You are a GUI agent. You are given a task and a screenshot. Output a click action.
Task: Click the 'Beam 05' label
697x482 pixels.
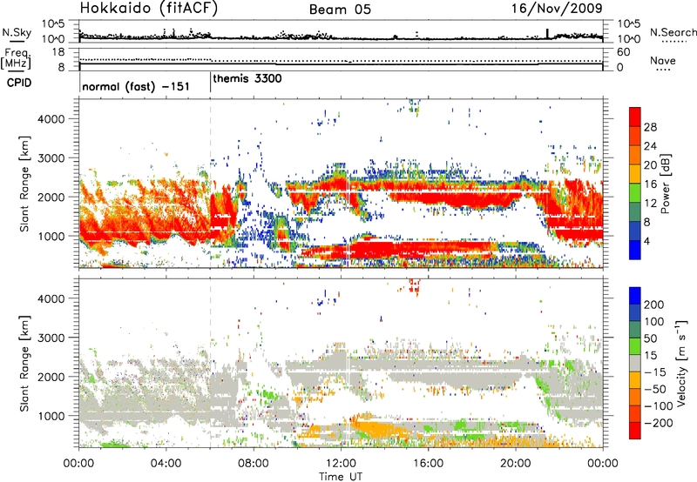[340, 10]
